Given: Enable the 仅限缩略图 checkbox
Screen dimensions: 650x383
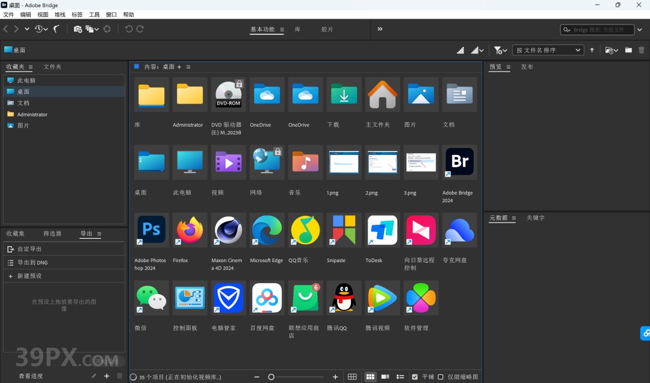Looking at the screenshot, I should click(441, 377).
